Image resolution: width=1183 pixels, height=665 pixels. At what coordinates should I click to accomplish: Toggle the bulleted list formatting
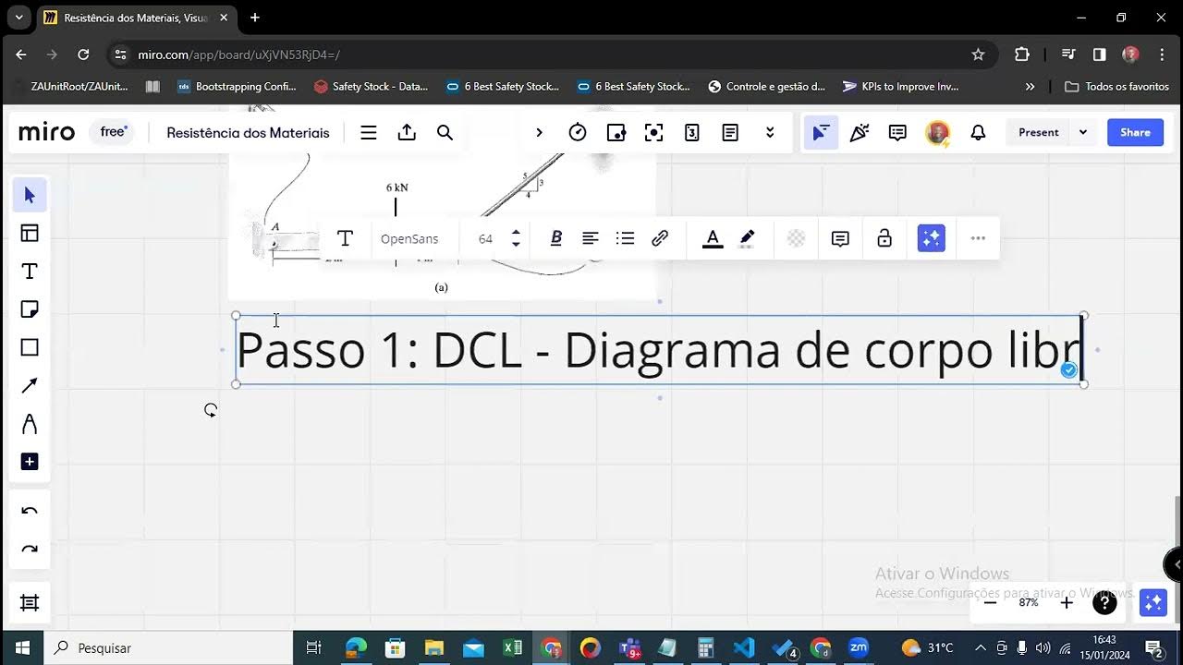pos(625,238)
